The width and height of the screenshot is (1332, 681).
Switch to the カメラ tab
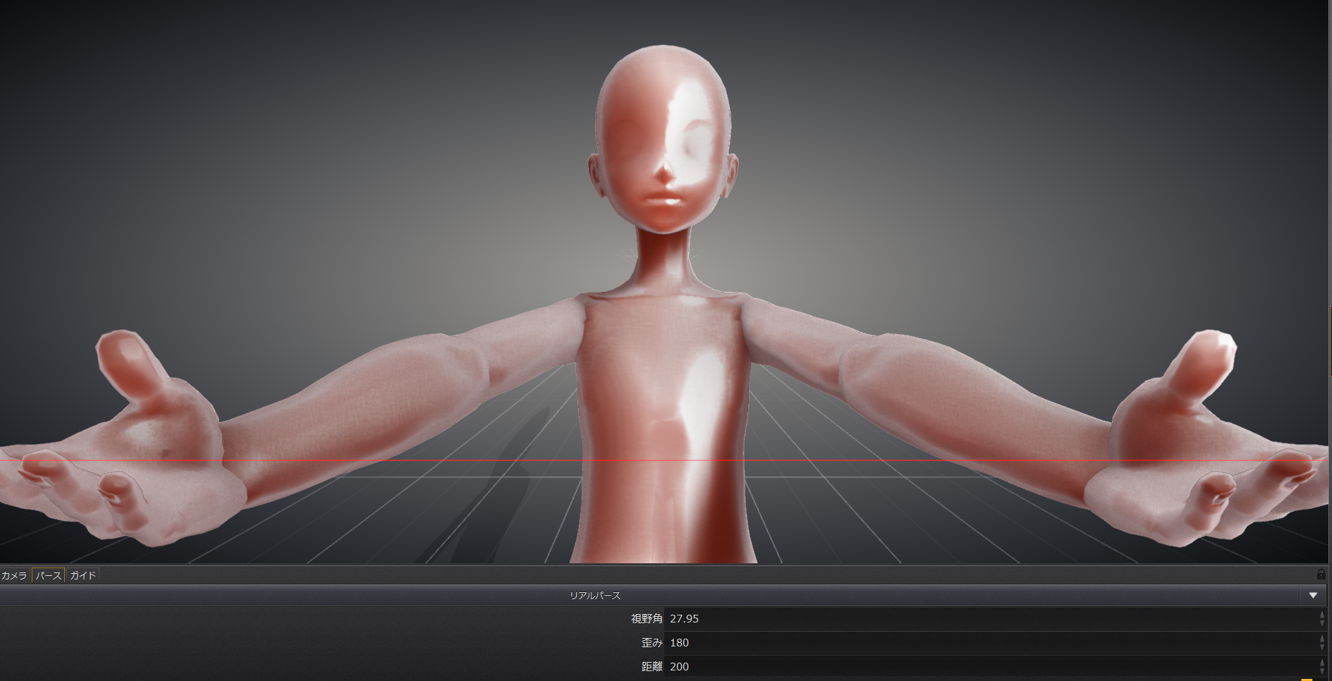click(x=14, y=575)
